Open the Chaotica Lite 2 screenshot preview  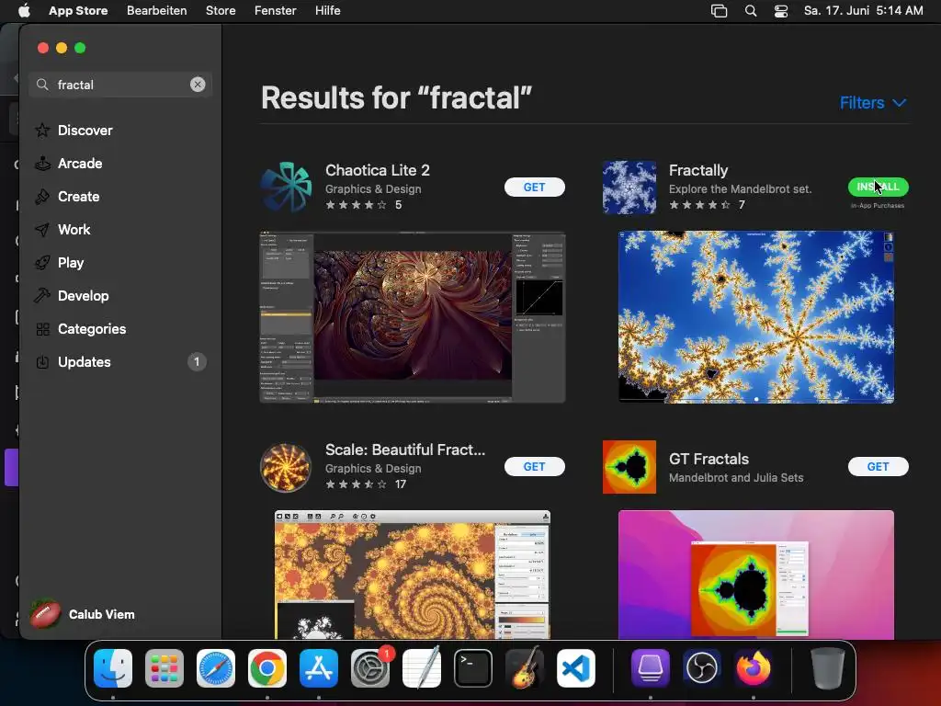(x=413, y=317)
